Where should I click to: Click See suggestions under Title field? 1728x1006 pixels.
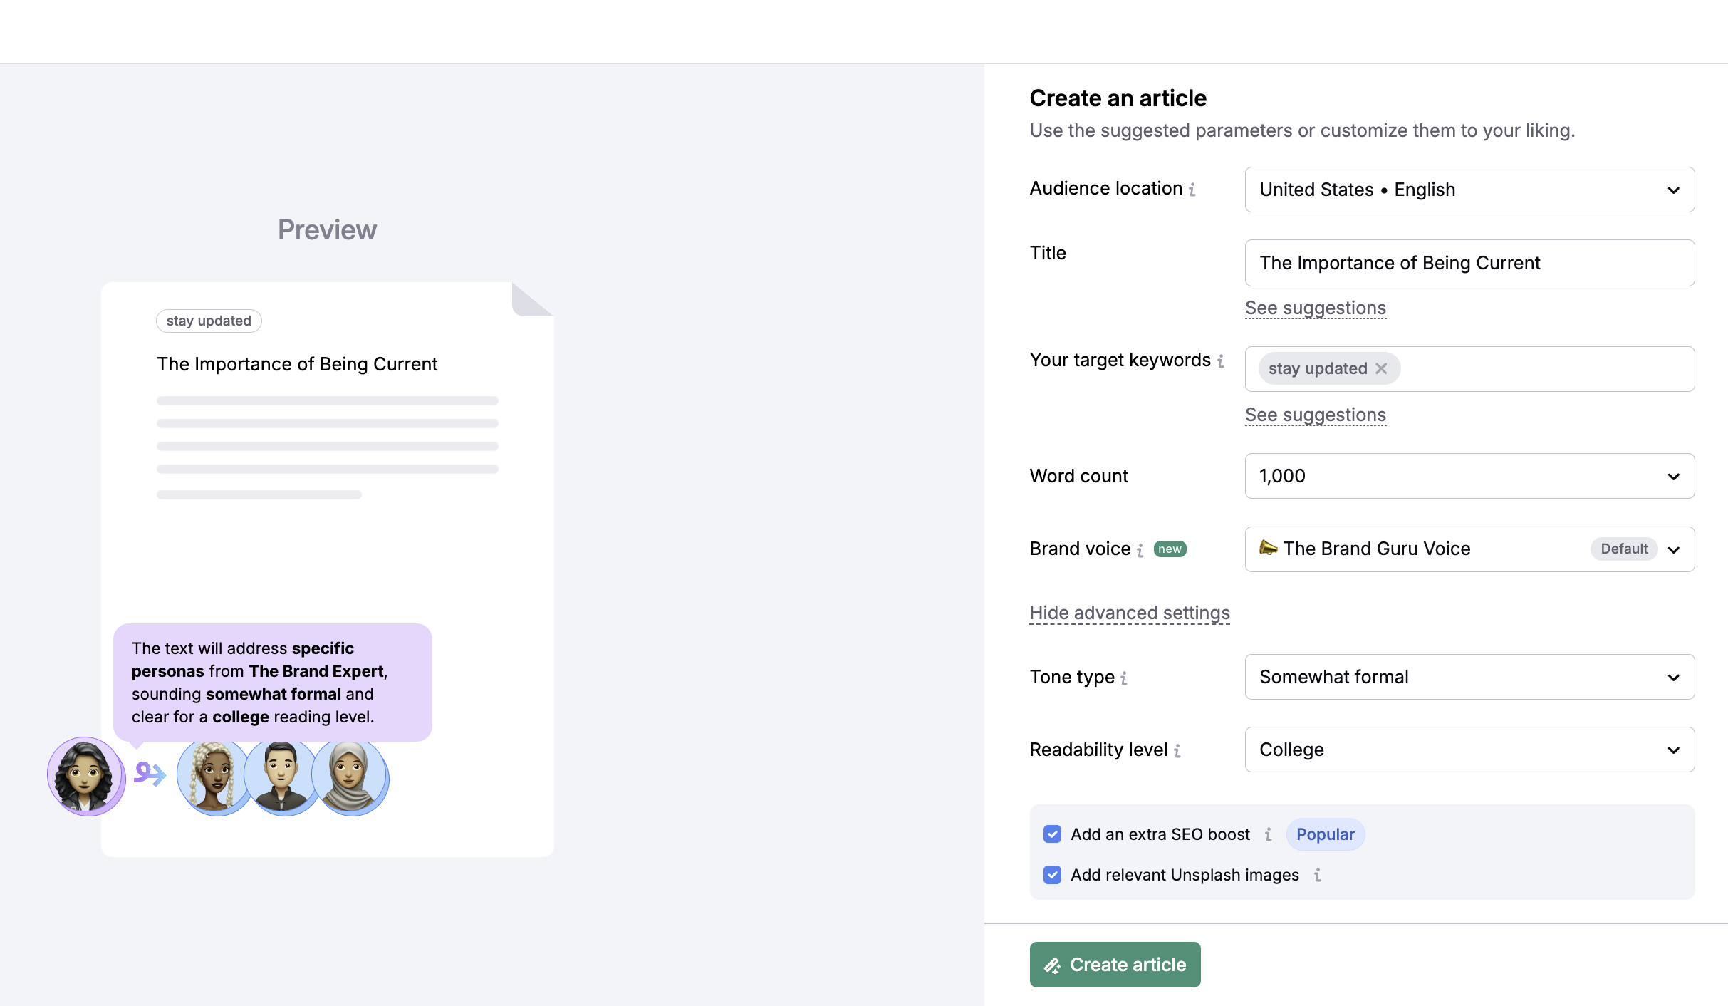click(1315, 306)
